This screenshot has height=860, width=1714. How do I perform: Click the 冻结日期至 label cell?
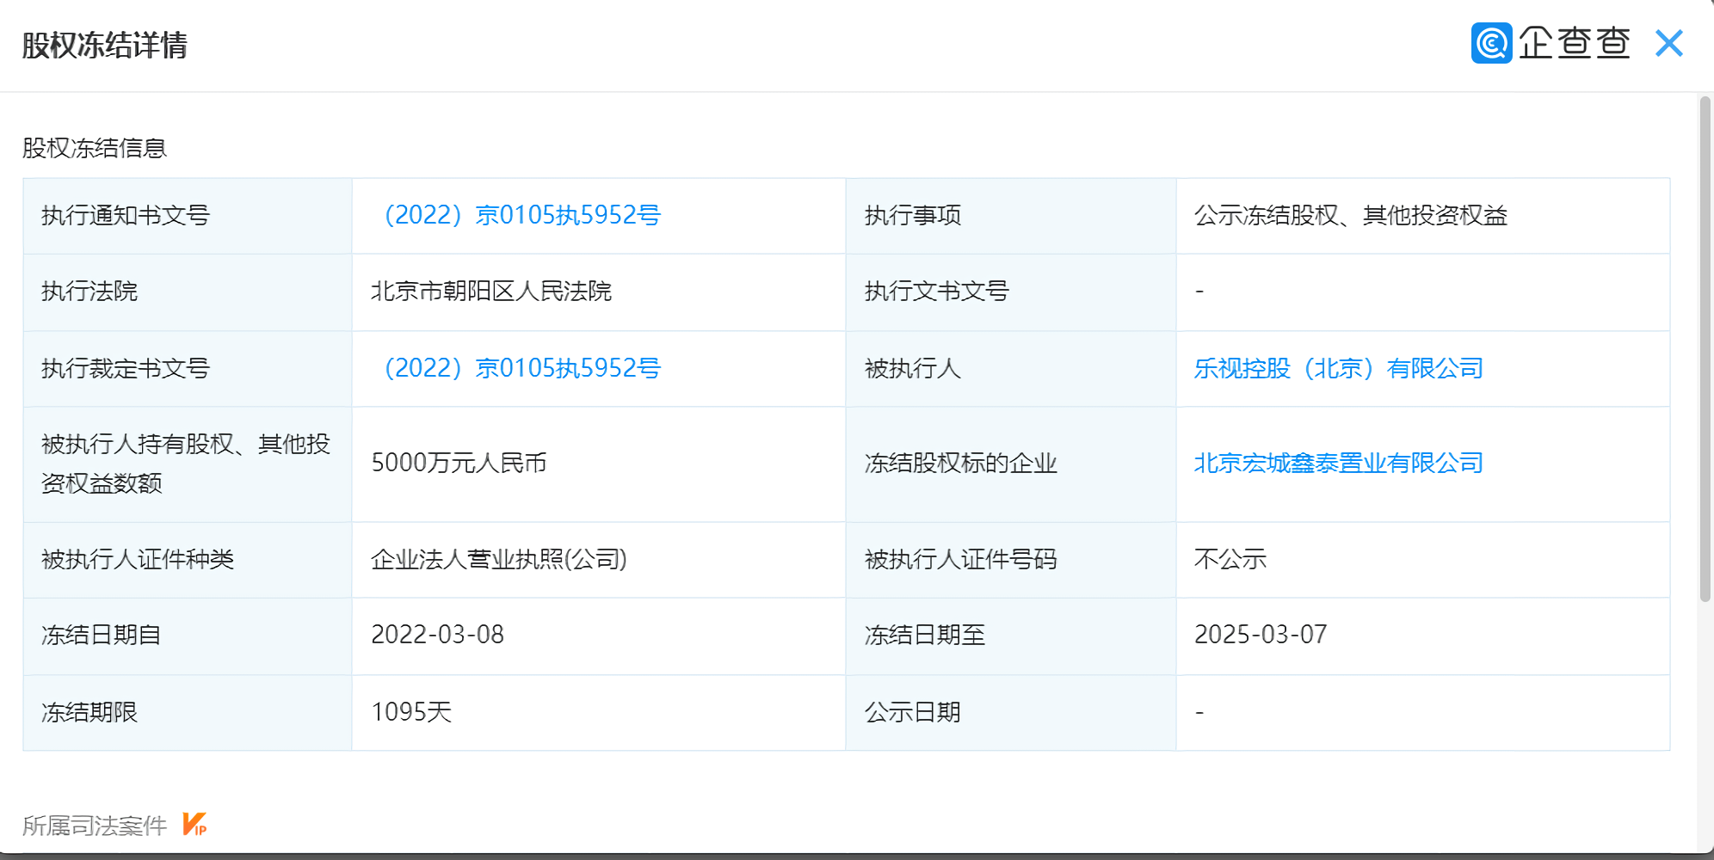coord(1011,636)
